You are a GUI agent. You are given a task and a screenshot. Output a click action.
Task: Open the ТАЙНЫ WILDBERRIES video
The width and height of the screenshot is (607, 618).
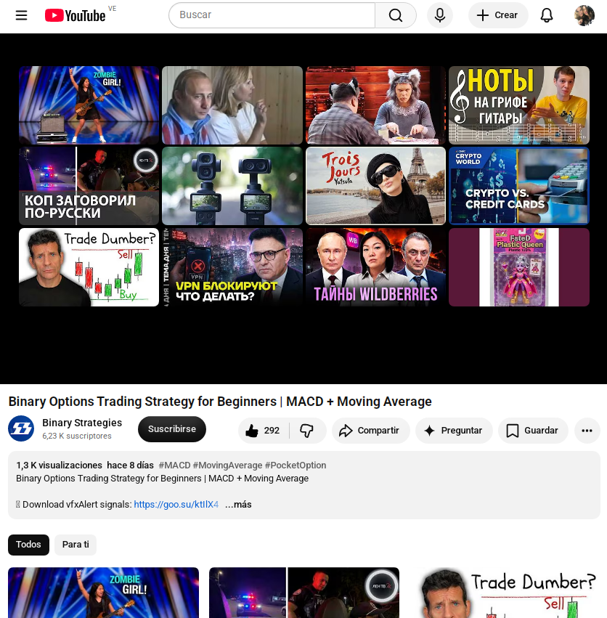coord(375,267)
